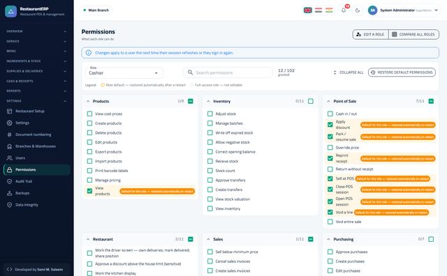
Task: Collapse the Products section
Action: pos(88,101)
